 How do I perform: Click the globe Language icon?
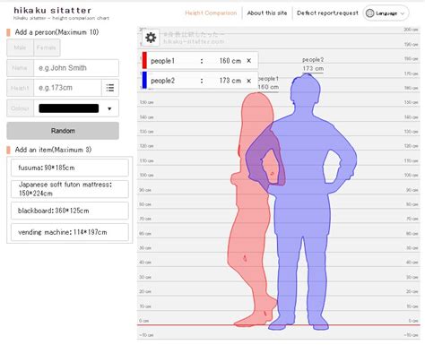pyautogui.click(x=370, y=13)
